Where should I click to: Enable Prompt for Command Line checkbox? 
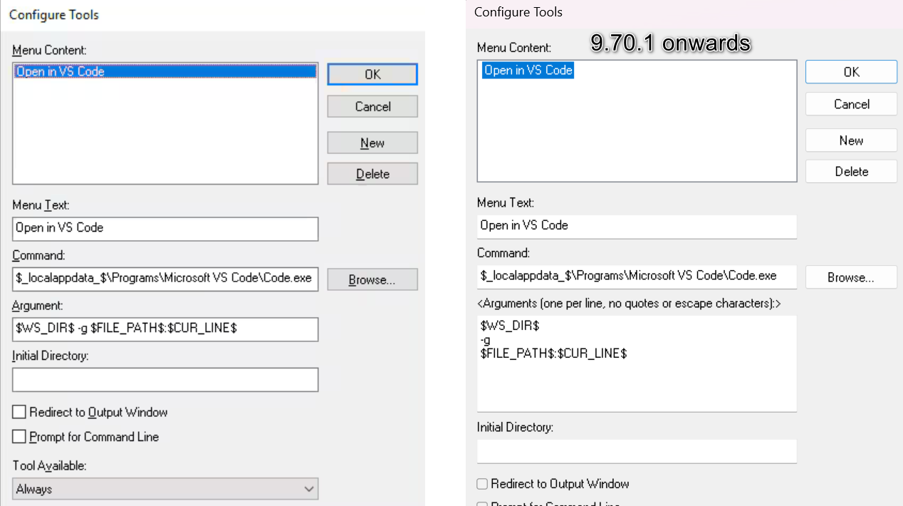click(19, 437)
